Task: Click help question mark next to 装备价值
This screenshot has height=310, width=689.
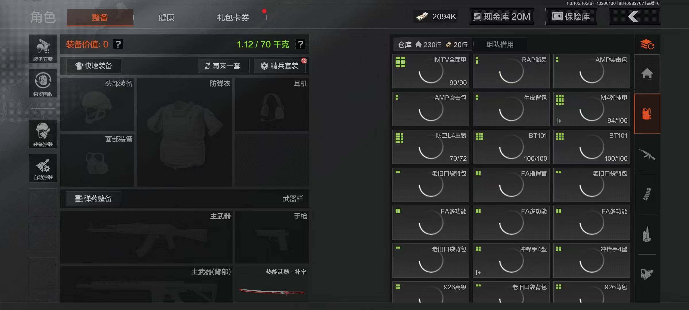Action: click(118, 44)
